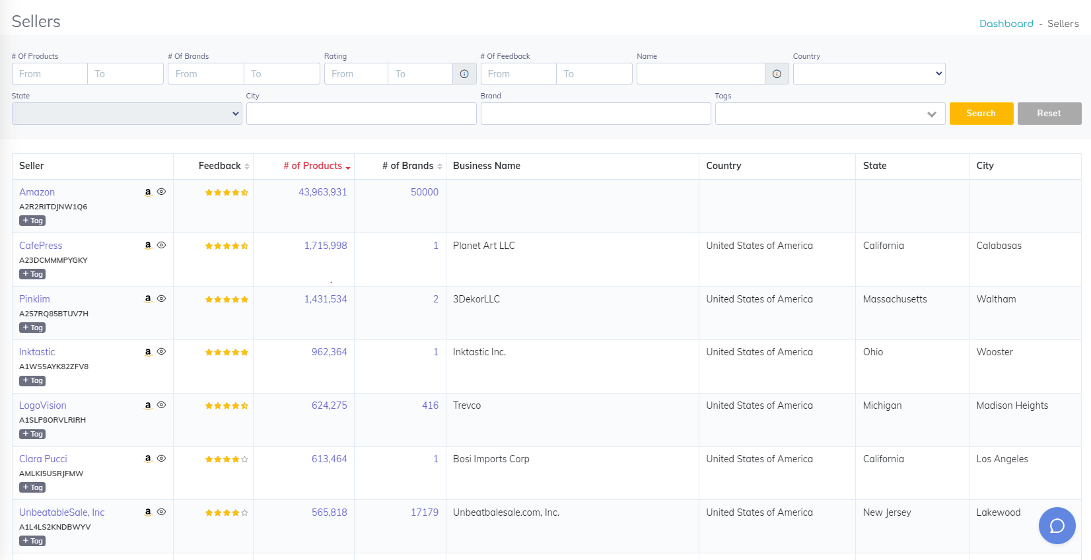
Task: Open Clara Pucci seller link
Action: pyautogui.click(x=43, y=459)
